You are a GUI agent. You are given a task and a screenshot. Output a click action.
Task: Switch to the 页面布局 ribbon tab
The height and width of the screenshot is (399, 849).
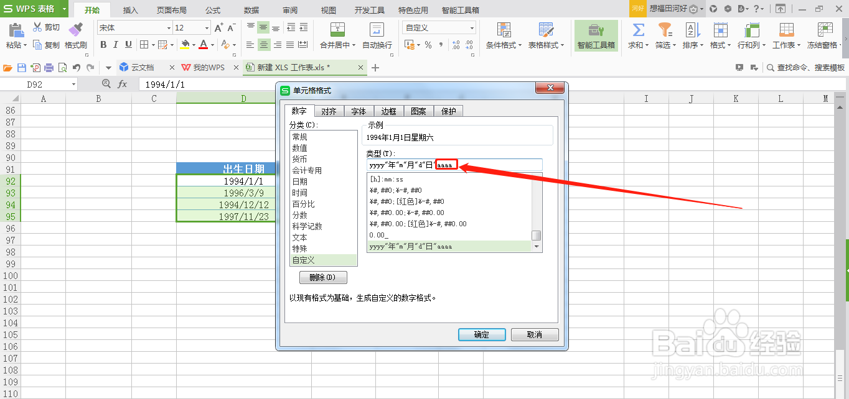tap(171, 10)
